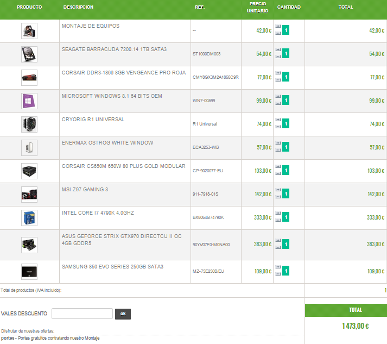Open the SAMSUNG 850 EVO SERIES 250GB link

coord(112,267)
